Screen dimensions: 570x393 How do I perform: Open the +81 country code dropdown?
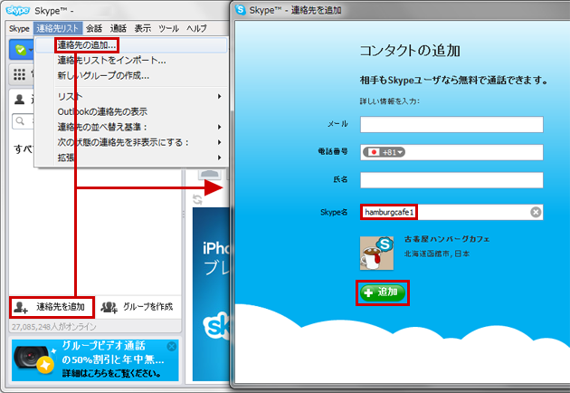pos(384,152)
